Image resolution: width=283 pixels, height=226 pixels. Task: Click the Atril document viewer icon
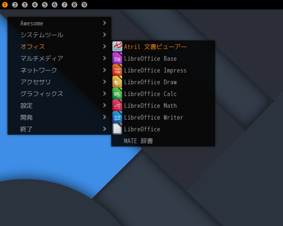pyautogui.click(x=117, y=47)
